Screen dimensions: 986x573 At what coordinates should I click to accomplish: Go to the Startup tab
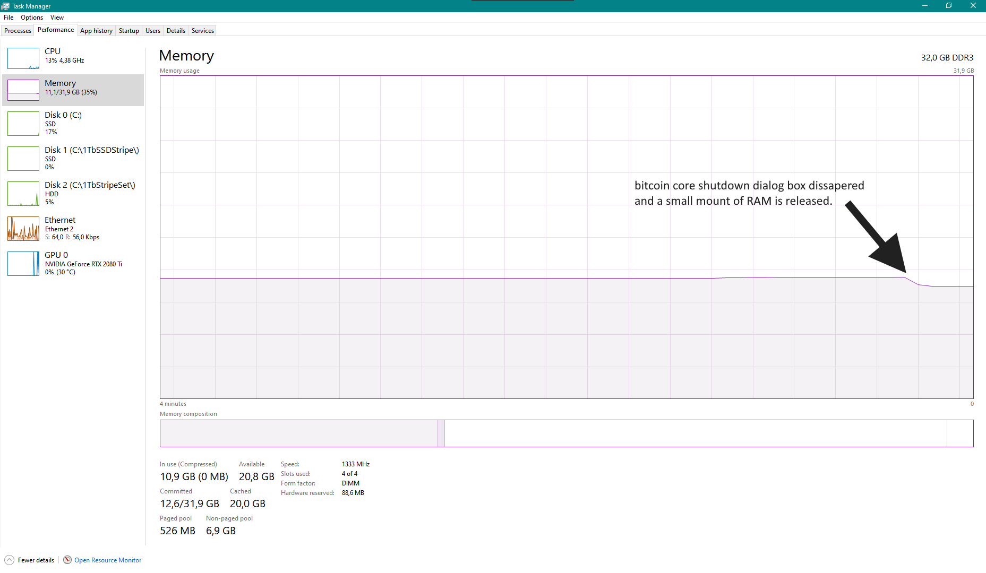128,31
